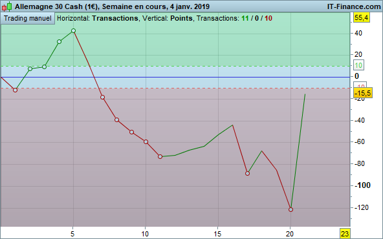Click the chart title Allemagne 30 Cash (1€)

(x=56, y=6)
